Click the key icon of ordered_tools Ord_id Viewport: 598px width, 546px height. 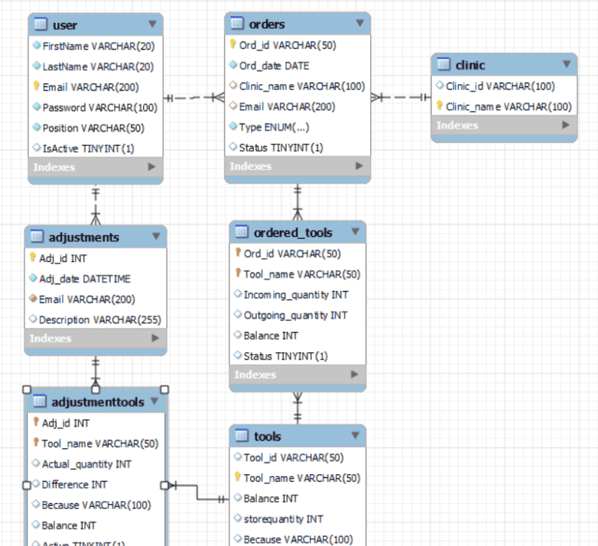(238, 253)
